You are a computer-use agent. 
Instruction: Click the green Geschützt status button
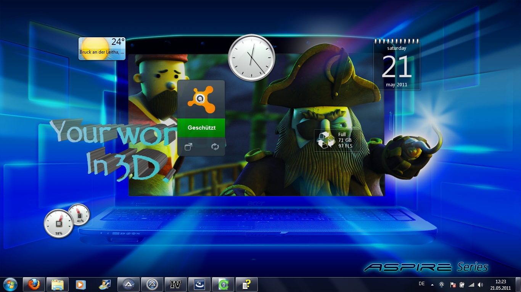tap(201, 128)
